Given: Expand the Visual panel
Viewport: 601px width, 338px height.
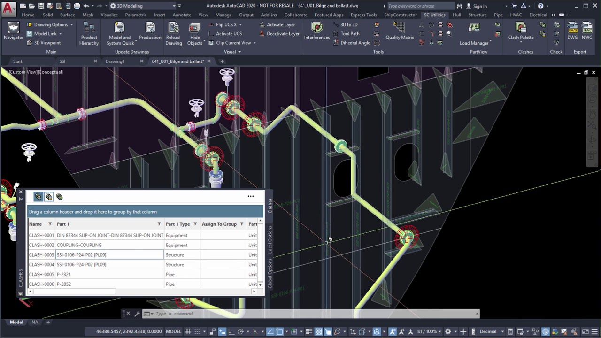Looking at the screenshot, I should (232, 52).
